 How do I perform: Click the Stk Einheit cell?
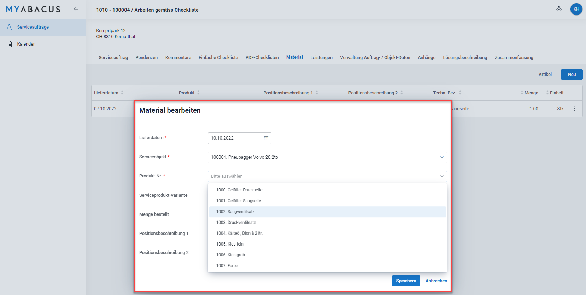click(x=560, y=109)
